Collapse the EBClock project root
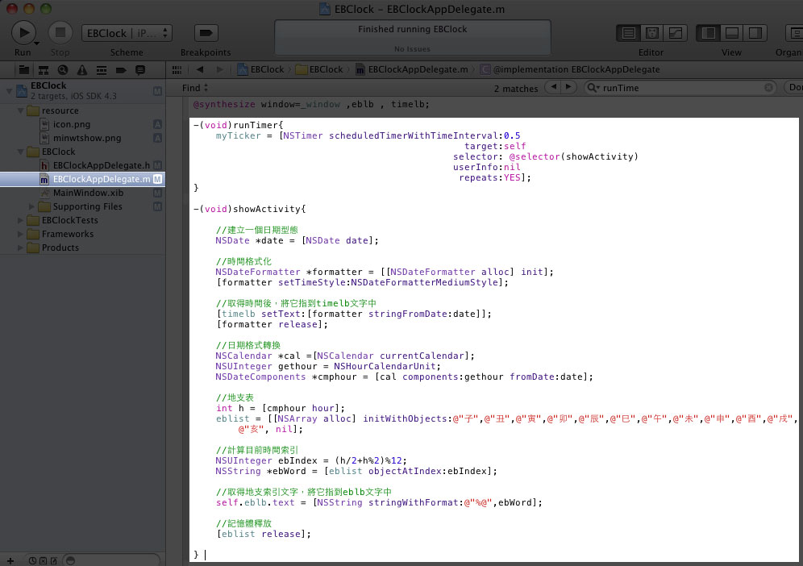803x566 pixels. pyautogui.click(x=9, y=91)
